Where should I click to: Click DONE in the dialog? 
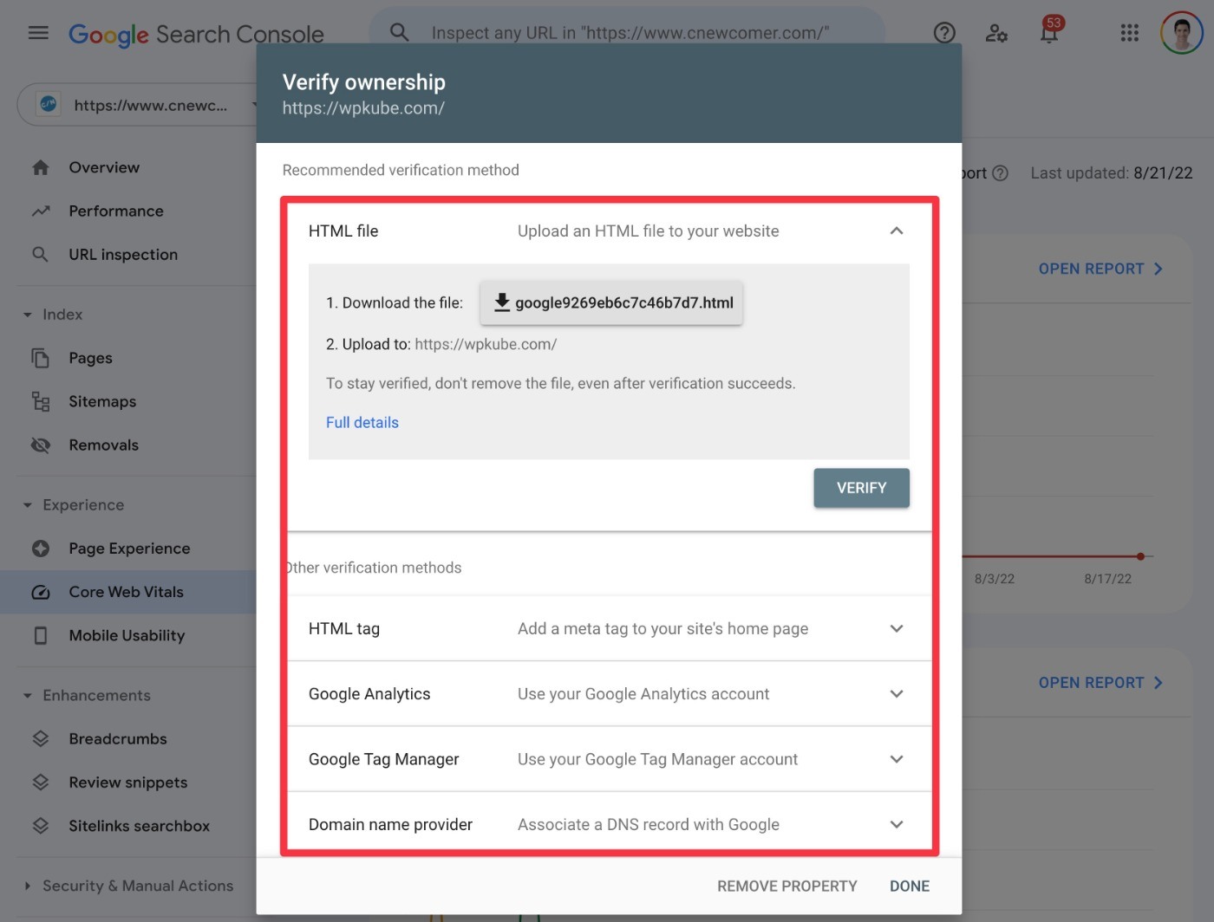point(910,886)
